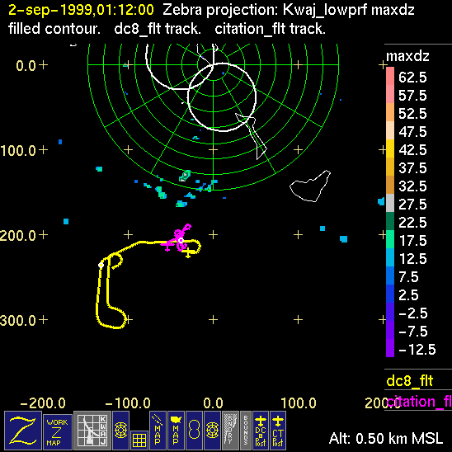Click the gray BOUNDS icon
This screenshot has width=452, height=452.
246,431
